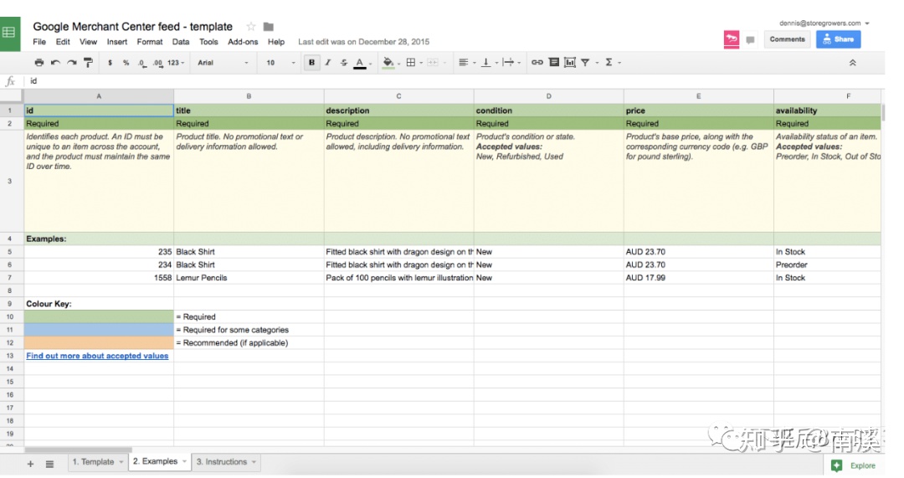Add a new sheet with plus icon

(31, 464)
